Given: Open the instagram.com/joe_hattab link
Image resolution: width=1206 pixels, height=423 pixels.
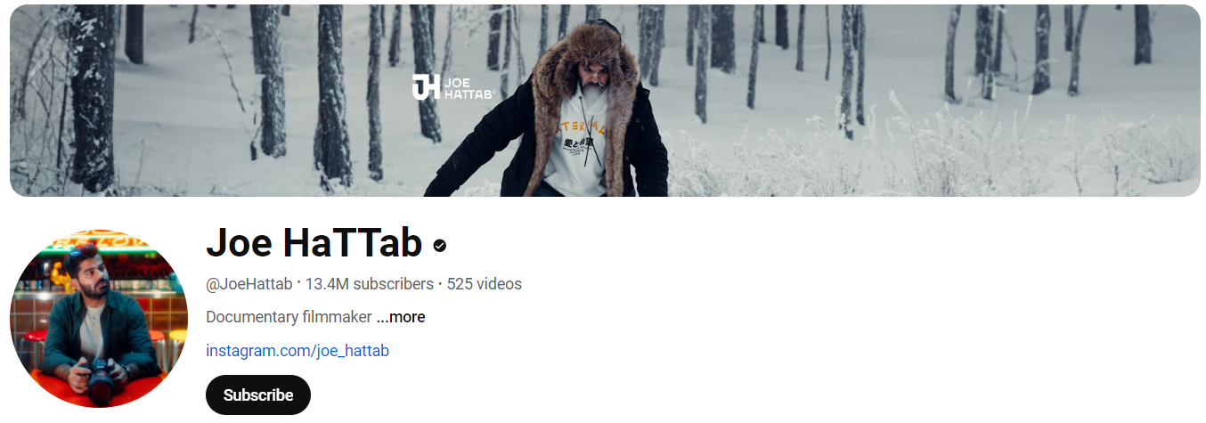Looking at the screenshot, I should pyautogui.click(x=297, y=350).
